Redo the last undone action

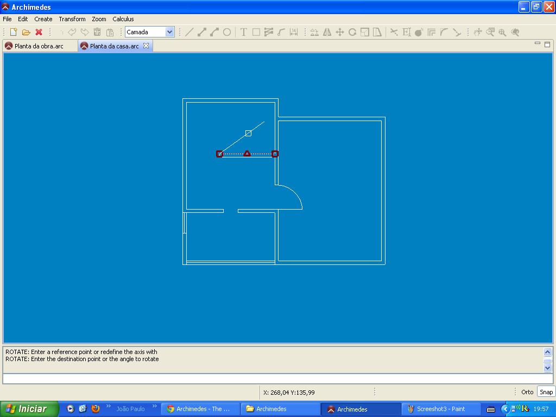point(85,32)
